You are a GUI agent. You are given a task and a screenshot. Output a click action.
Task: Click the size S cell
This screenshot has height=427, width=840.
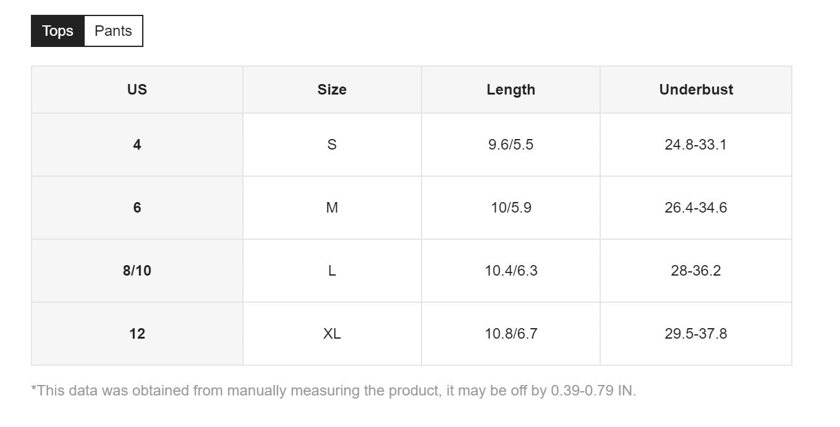[332, 145]
